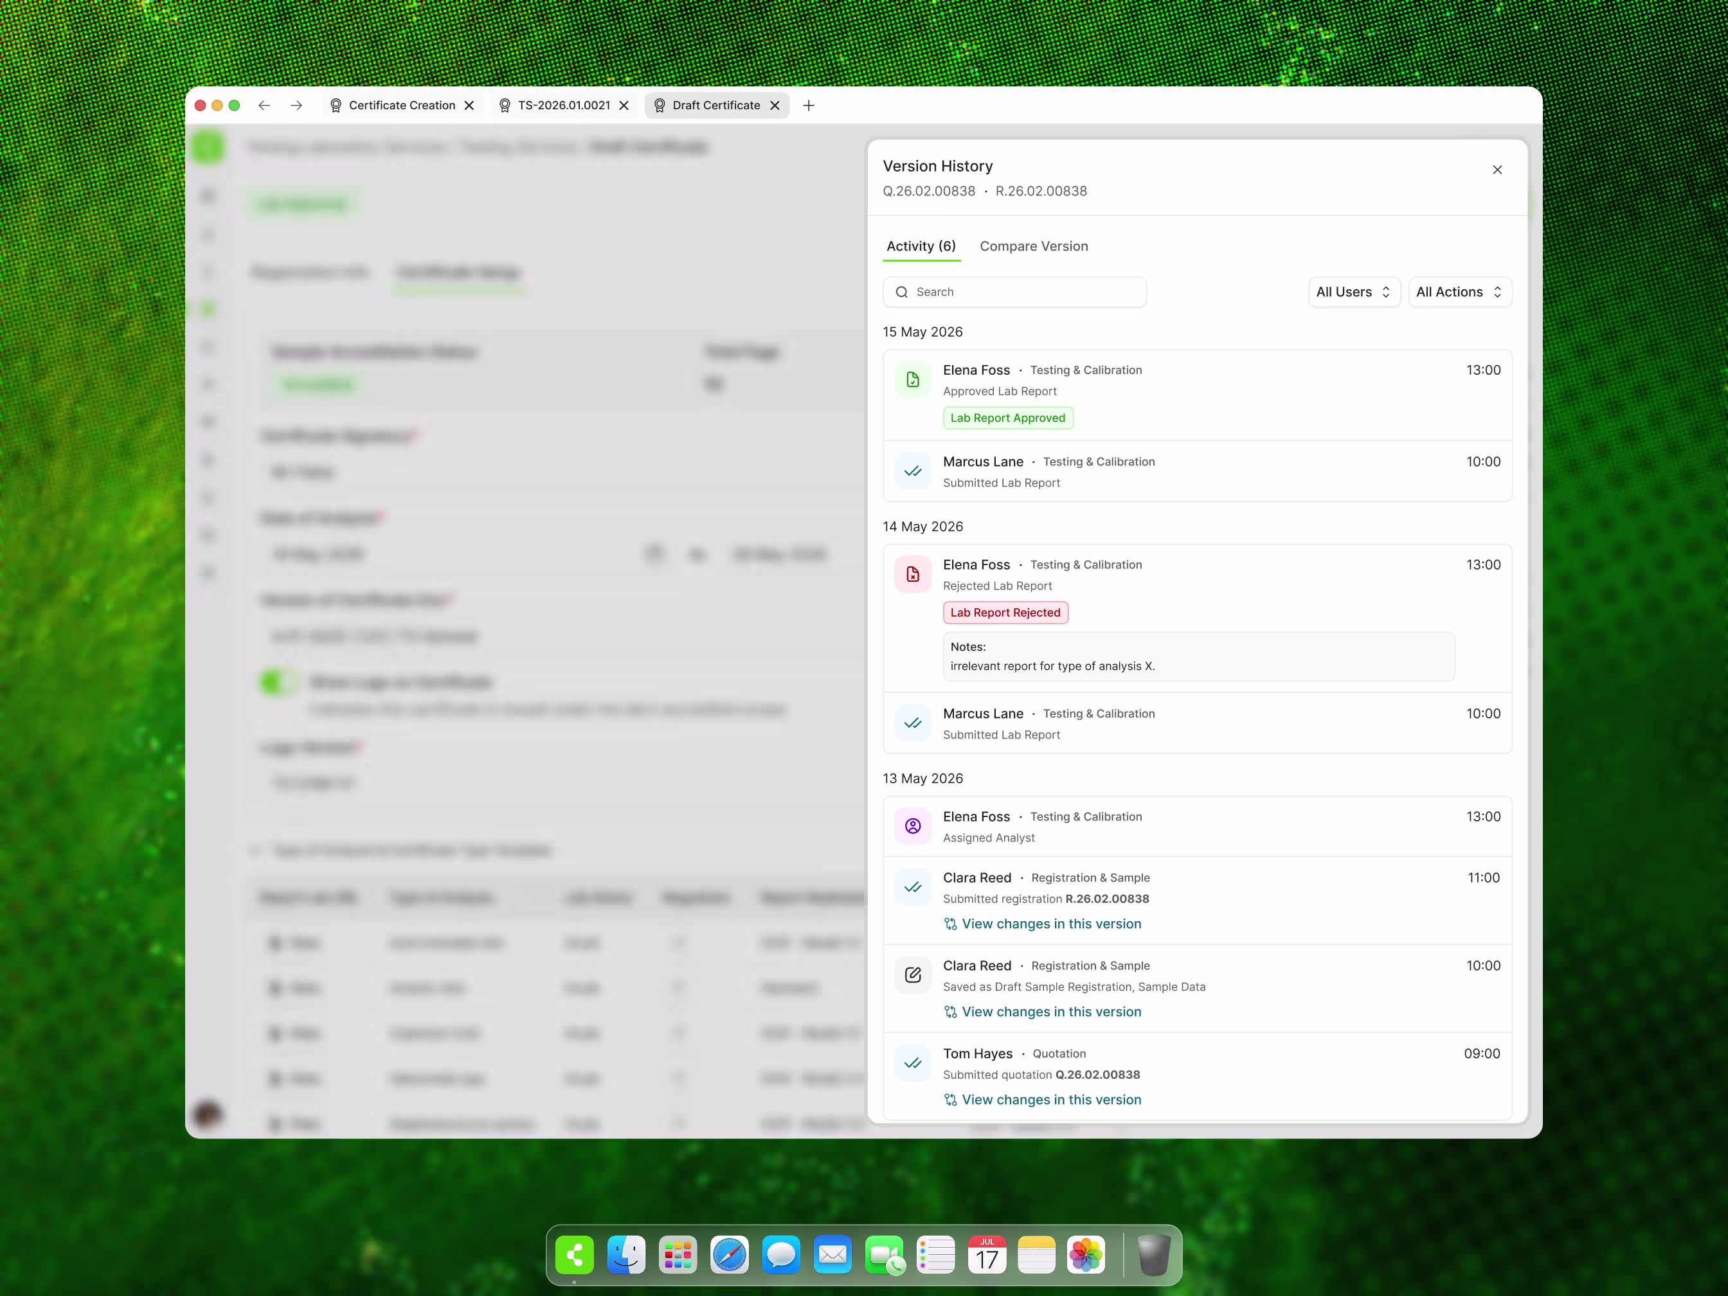Click the 15 May 2026 date heading
The height and width of the screenshot is (1296, 1728).
[x=923, y=332]
